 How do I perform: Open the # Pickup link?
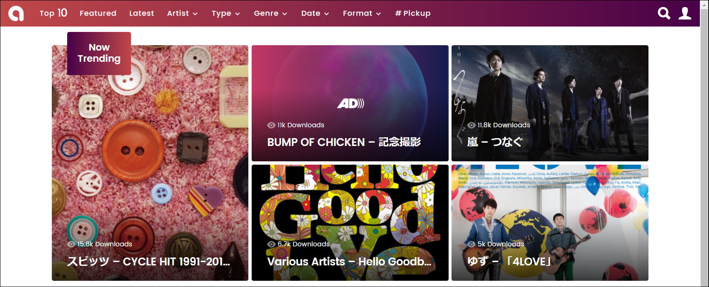(413, 13)
